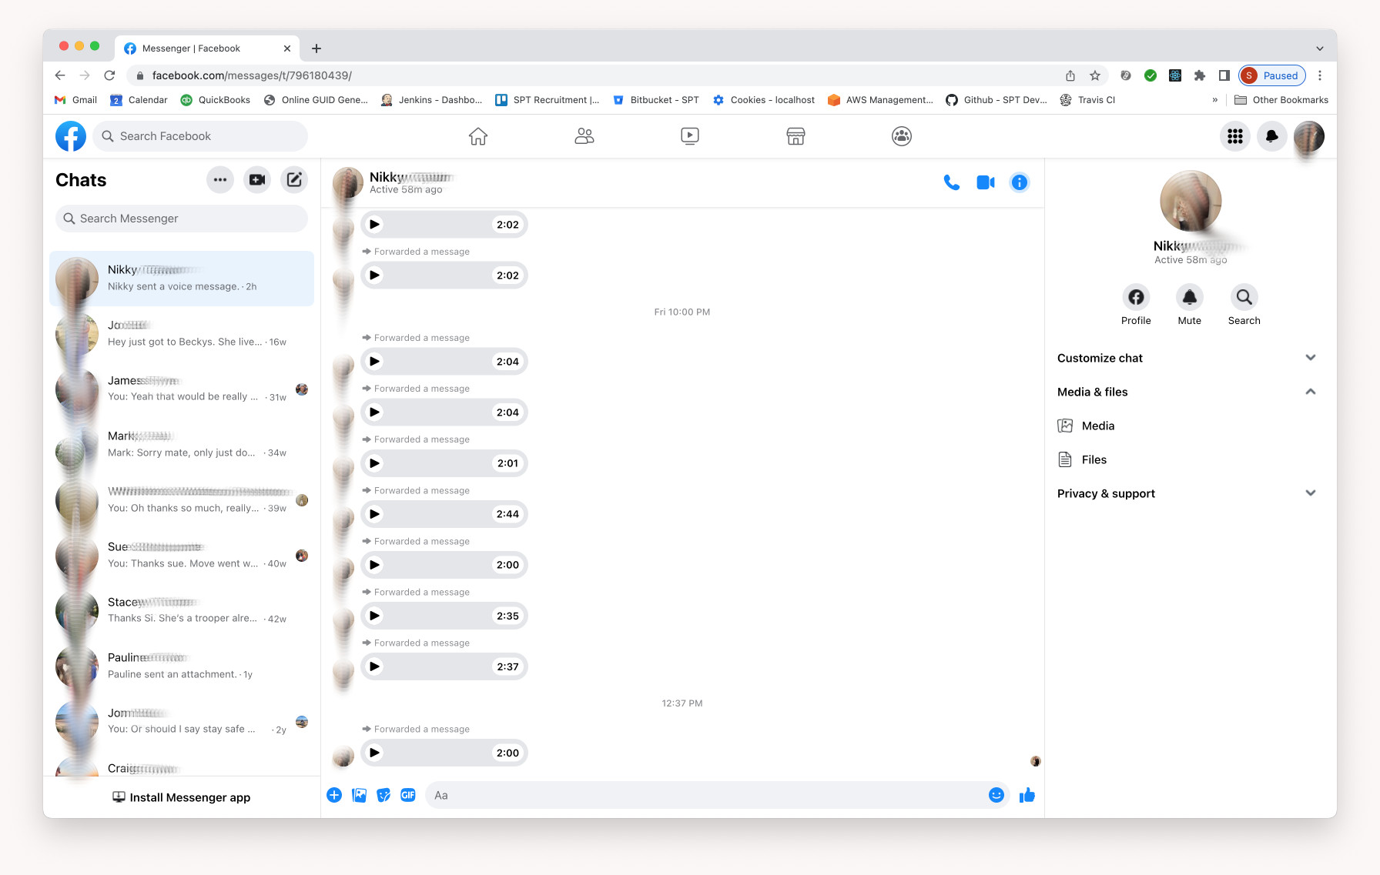
Task: Play the 2:44 voice message
Action: (374, 514)
